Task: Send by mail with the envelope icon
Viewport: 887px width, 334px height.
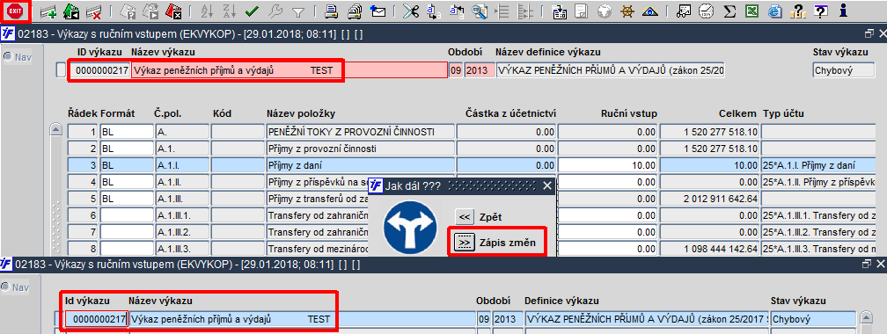Action: (x=377, y=11)
